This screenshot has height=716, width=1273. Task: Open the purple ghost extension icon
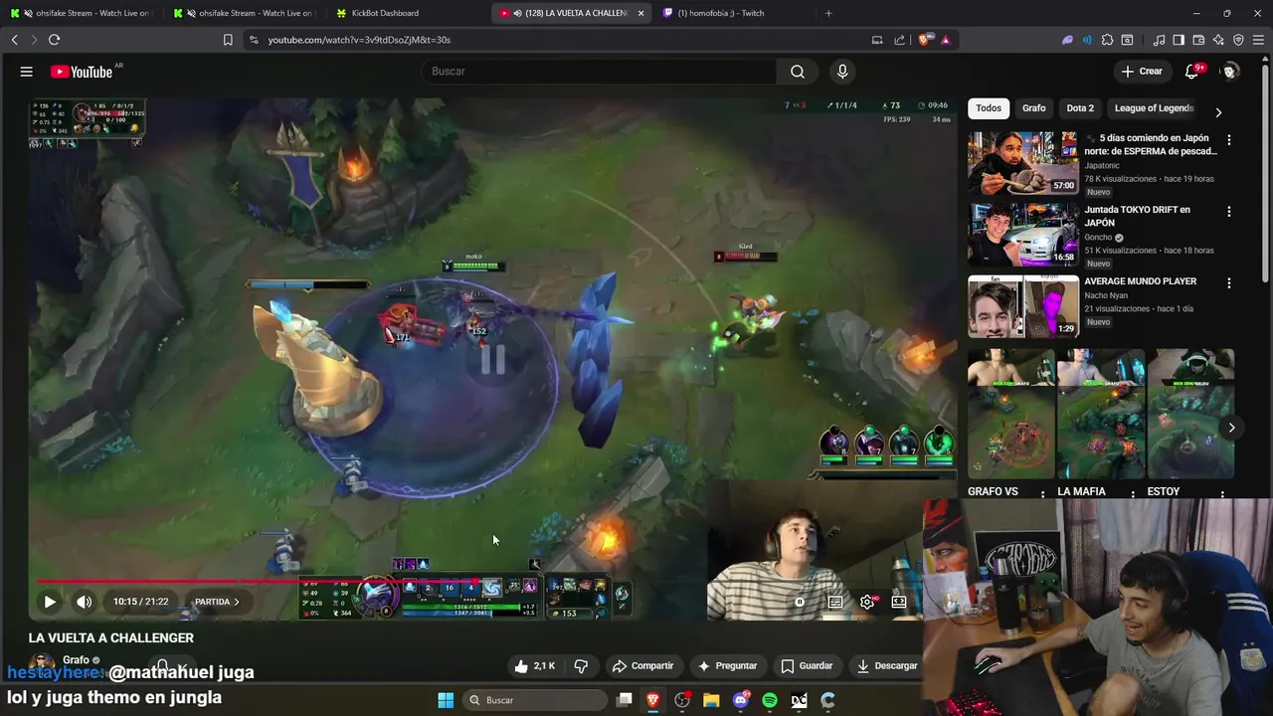pos(1067,40)
